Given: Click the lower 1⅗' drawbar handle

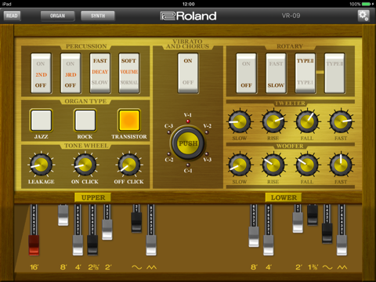Looking at the screenshot, I should tap(313, 215).
